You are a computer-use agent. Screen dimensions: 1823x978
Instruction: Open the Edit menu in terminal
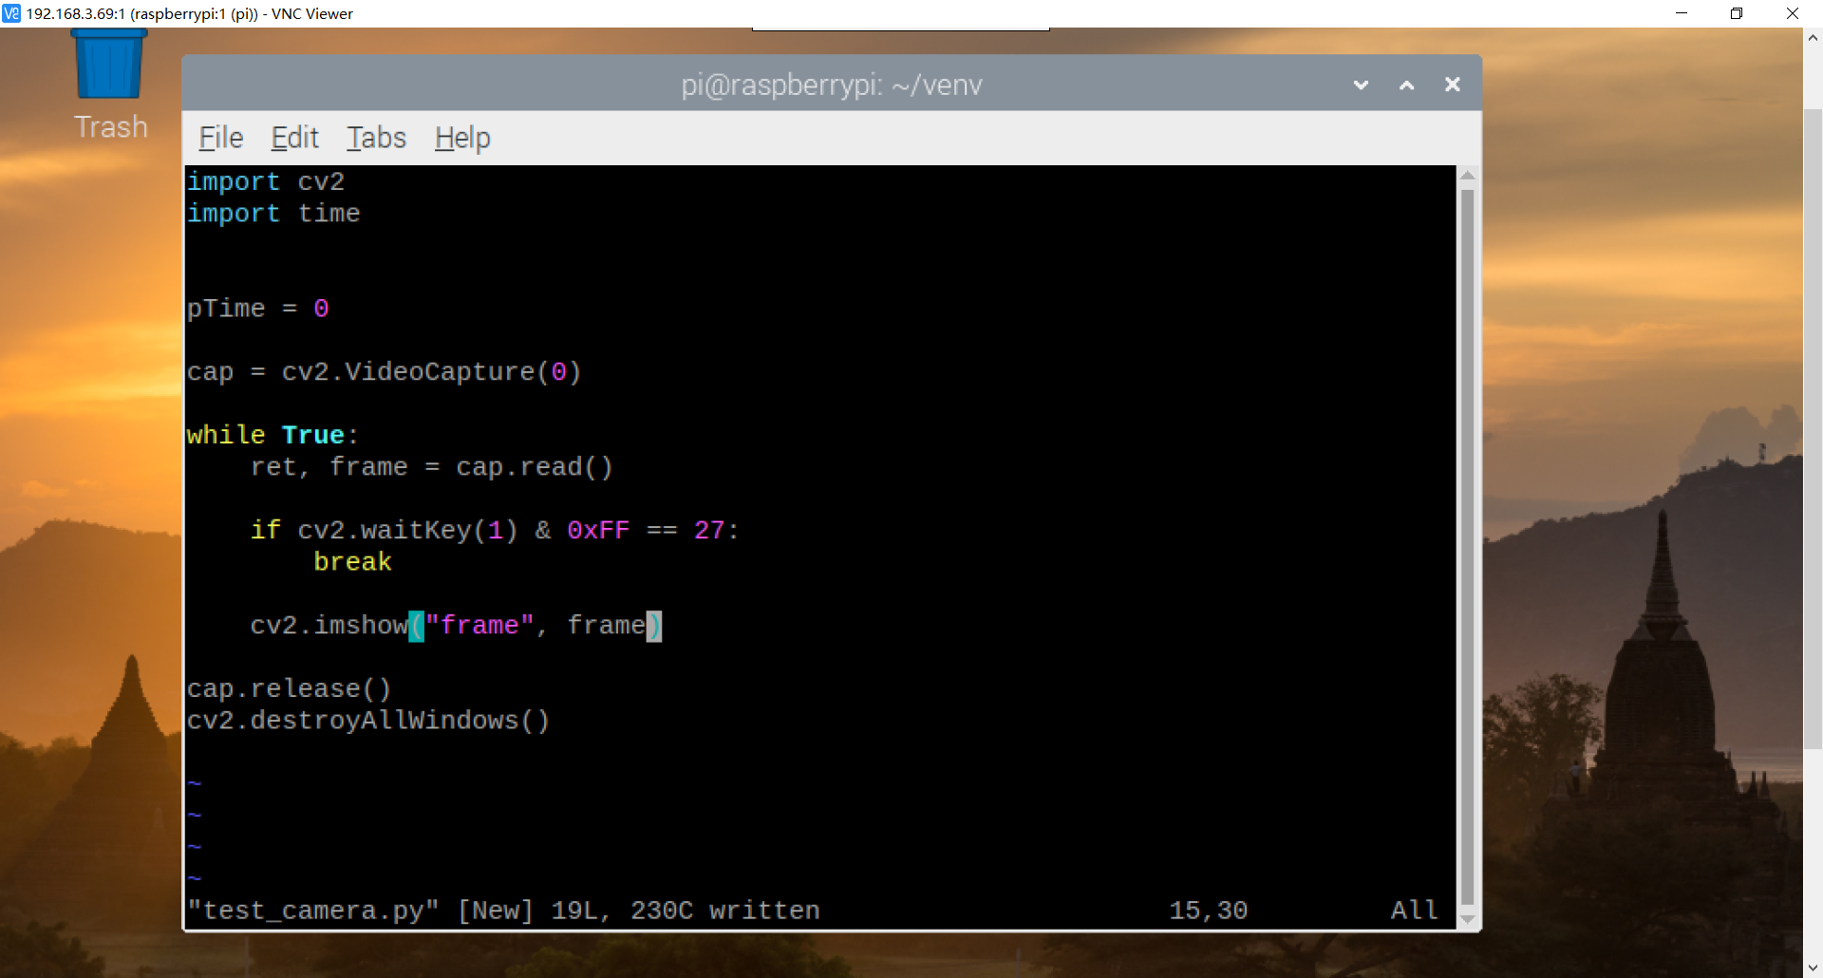[x=294, y=139]
